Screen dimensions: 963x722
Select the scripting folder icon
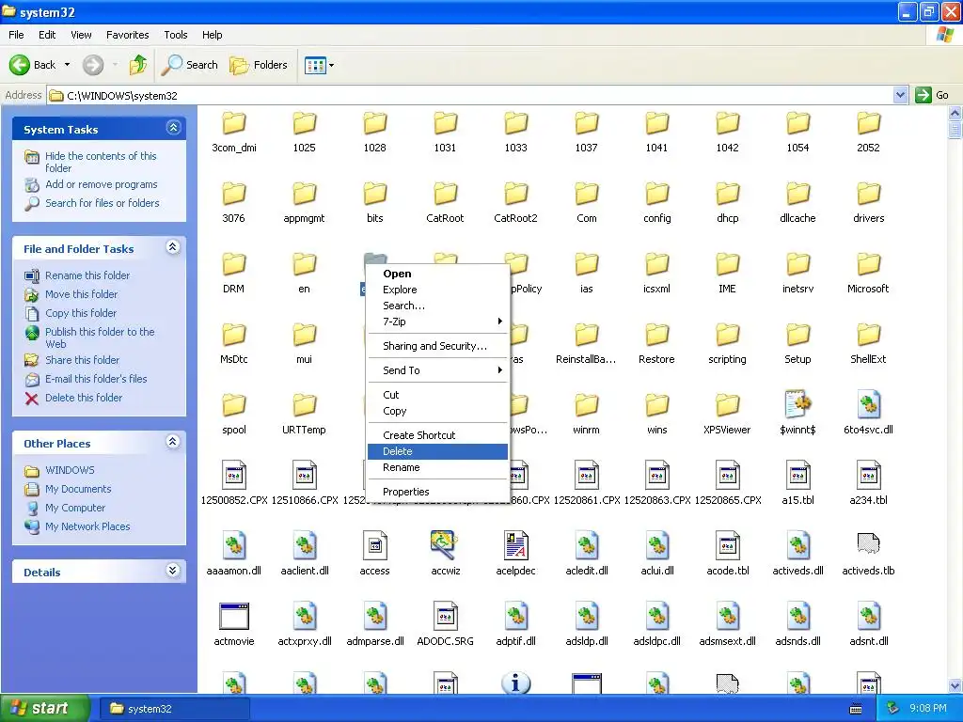727,336
